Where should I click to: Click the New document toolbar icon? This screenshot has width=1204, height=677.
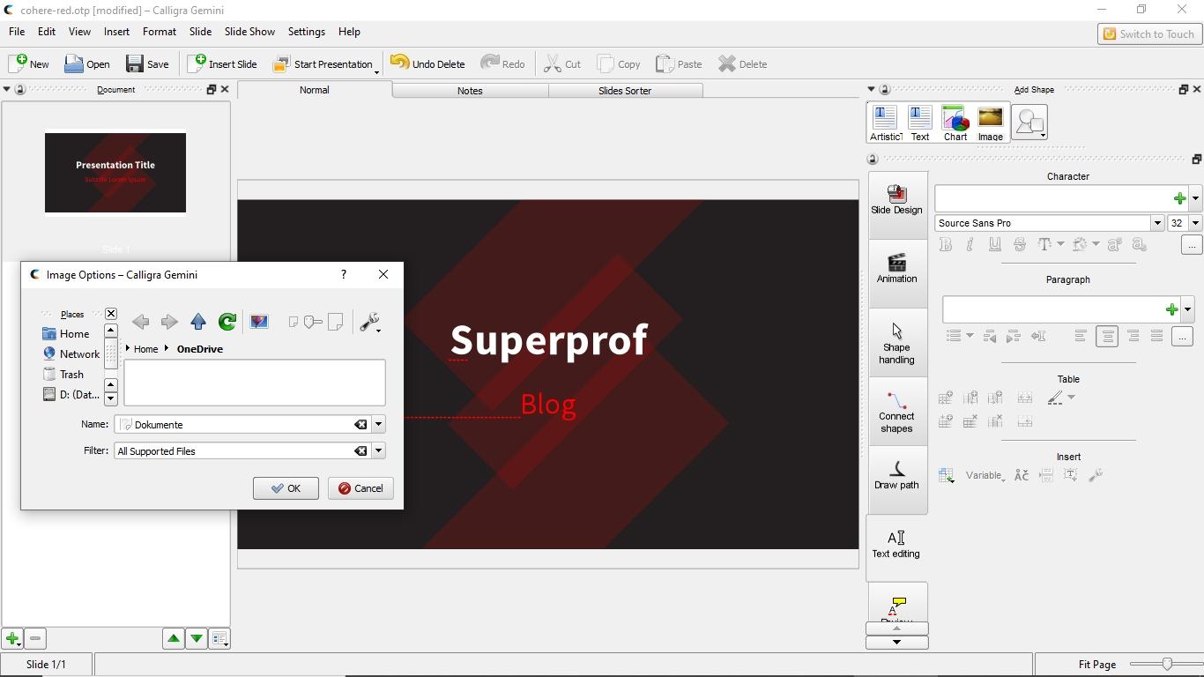point(29,63)
